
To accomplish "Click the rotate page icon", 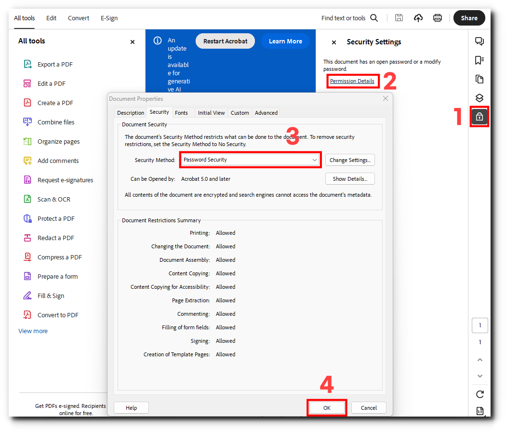I will tap(480, 394).
